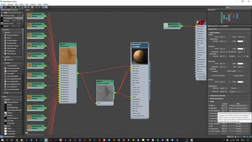Open the Edit menu
The image size is (252, 142).
[x=16, y=4]
